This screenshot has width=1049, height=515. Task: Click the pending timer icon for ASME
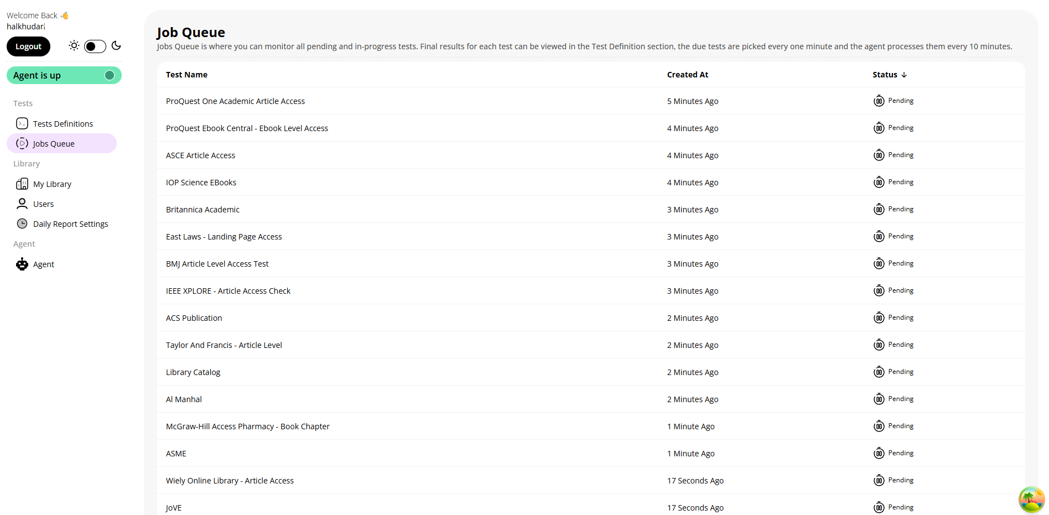coord(879,453)
